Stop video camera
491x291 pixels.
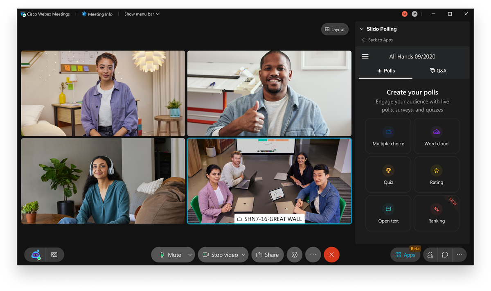click(220, 255)
